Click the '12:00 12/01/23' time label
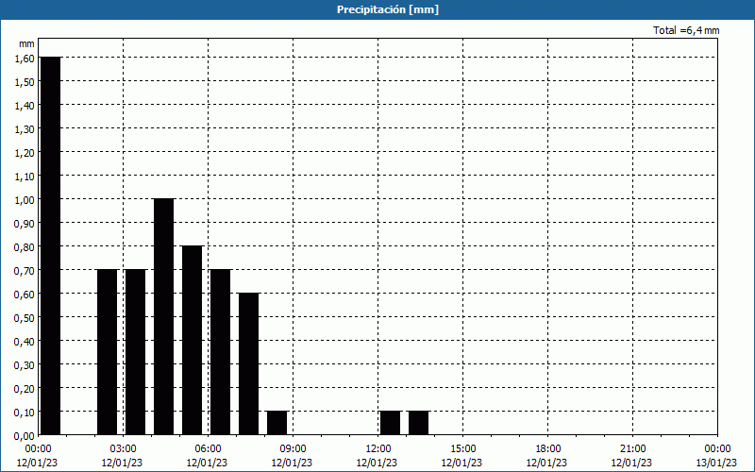This screenshot has height=472, width=755. click(x=377, y=456)
